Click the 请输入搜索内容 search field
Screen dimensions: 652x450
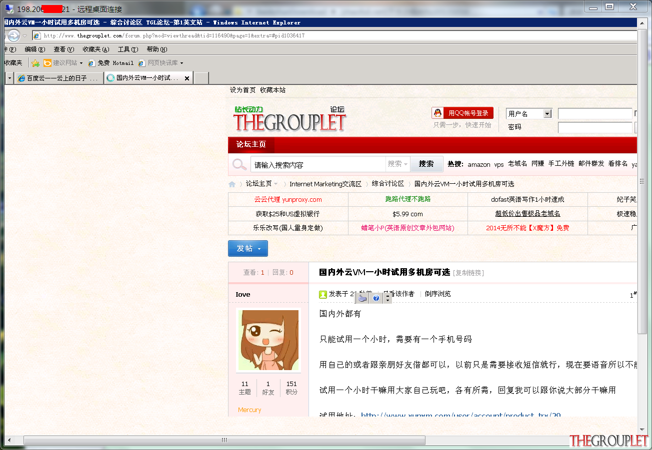[x=318, y=164]
